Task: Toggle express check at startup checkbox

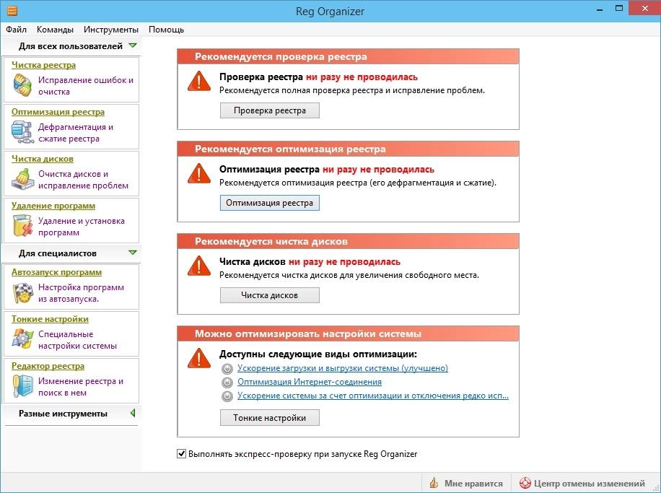Action: click(x=181, y=454)
